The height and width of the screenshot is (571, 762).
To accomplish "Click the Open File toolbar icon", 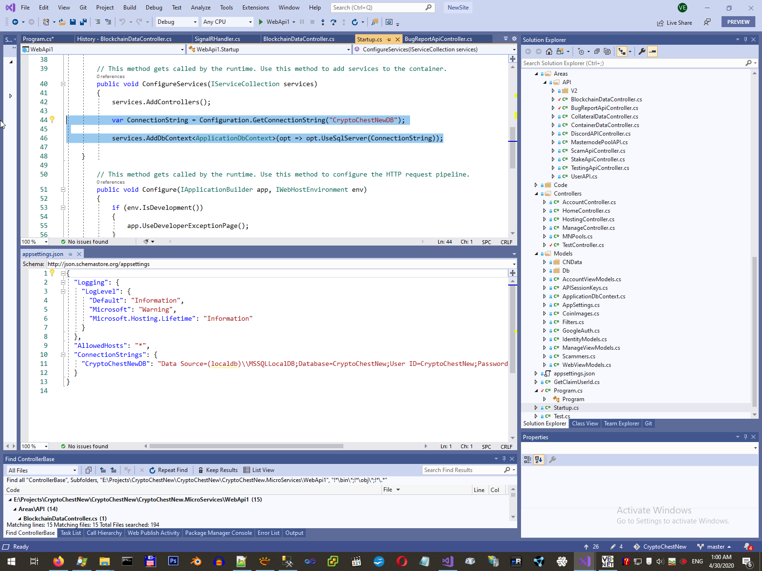I will pyautogui.click(x=62, y=22).
